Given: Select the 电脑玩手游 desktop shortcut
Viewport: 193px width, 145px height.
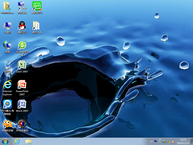Looking at the screenshot, I should point(8,124).
